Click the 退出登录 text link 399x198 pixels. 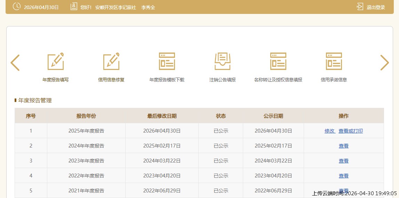point(376,7)
